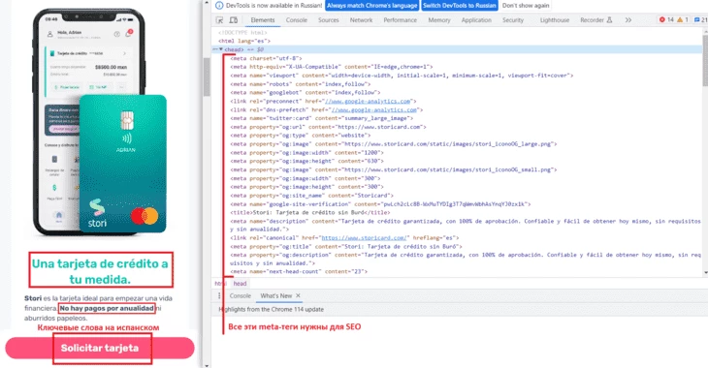Open the red errors counter showing 14
The height and width of the screenshot is (368, 708).
pos(666,19)
